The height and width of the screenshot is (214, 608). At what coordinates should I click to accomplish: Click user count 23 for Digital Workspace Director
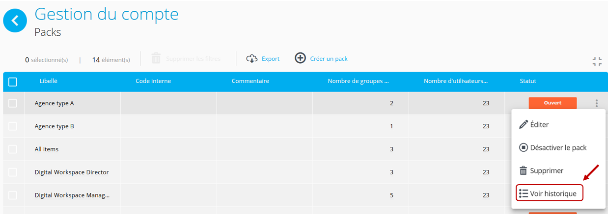pos(486,172)
